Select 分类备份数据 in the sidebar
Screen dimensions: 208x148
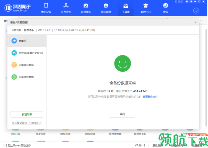pos(27,65)
